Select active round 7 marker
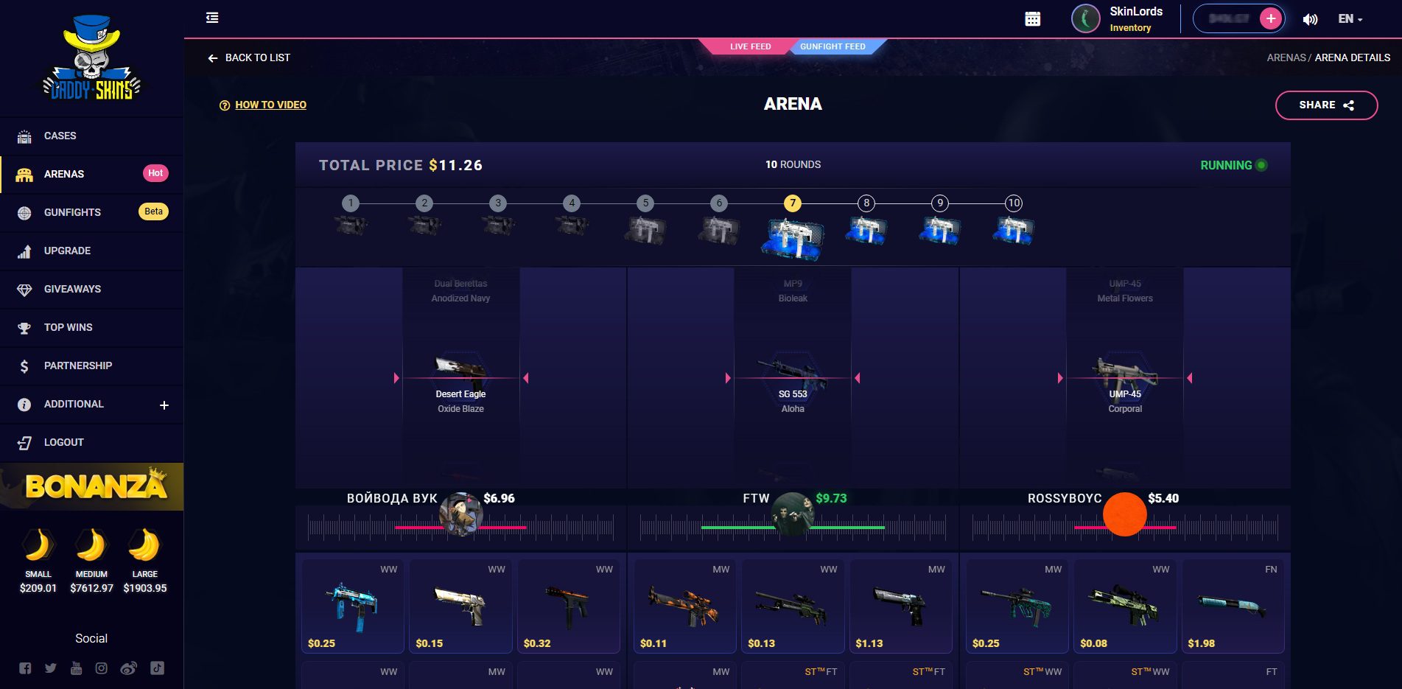Screen dimensions: 1402x689 [x=793, y=203]
